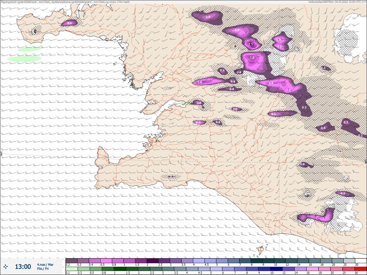This screenshot has height=275, width=367.
Task: Click the 13:00 forecast time display
Action: coord(23,267)
